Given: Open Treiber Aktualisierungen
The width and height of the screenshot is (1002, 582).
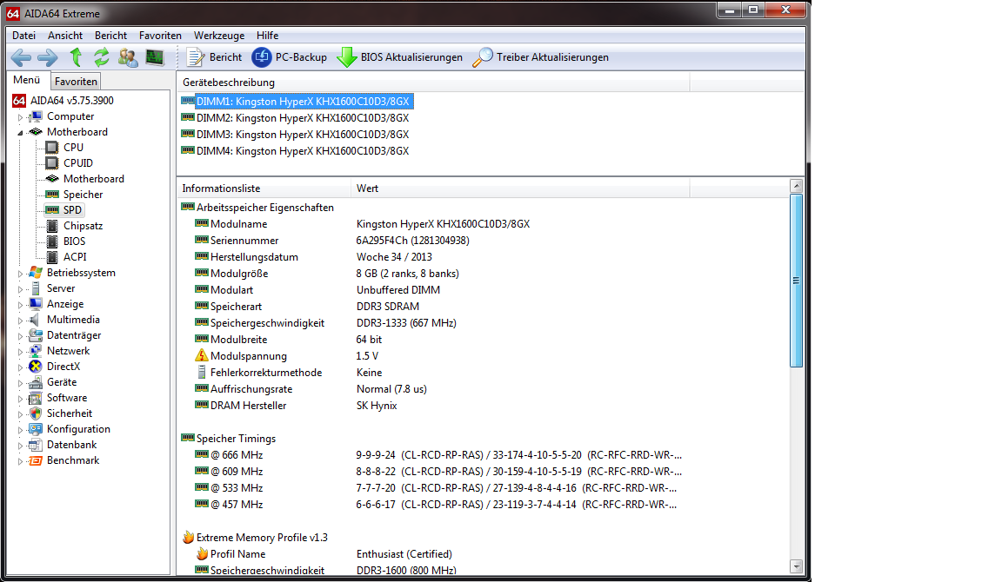Looking at the screenshot, I should (541, 57).
